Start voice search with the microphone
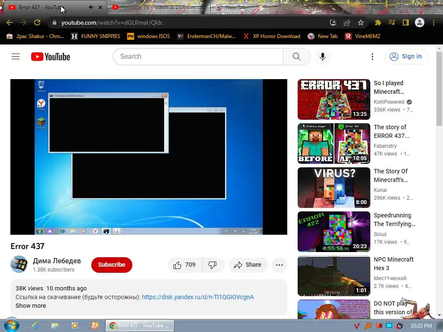This screenshot has width=443, height=332. pyautogui.click(x=322, y=57)
